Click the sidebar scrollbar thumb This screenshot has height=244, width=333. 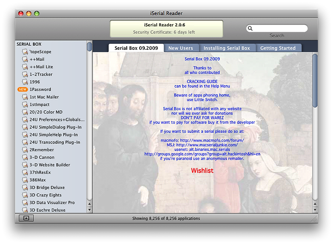coord(89,47)
